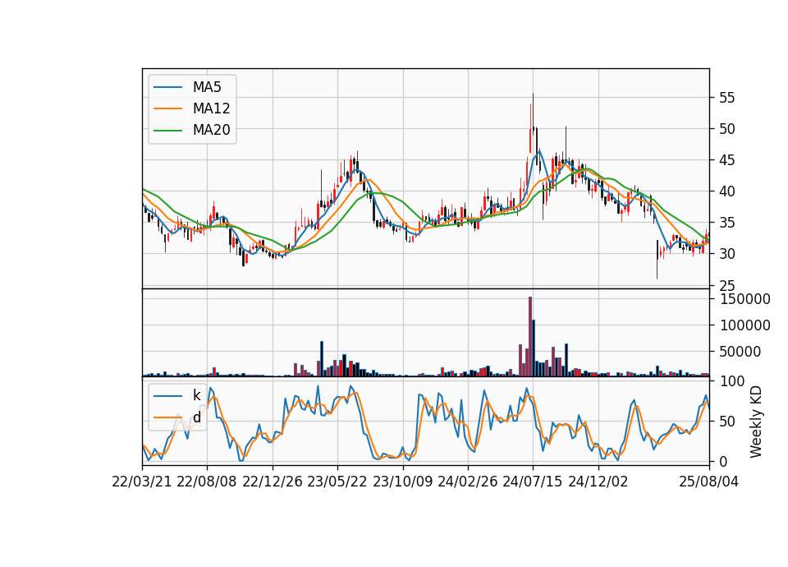Image resolution: width=788 pixels, height=567 pixels.
Task: Click the price axis value 55
Action: [x=727, y=98]
